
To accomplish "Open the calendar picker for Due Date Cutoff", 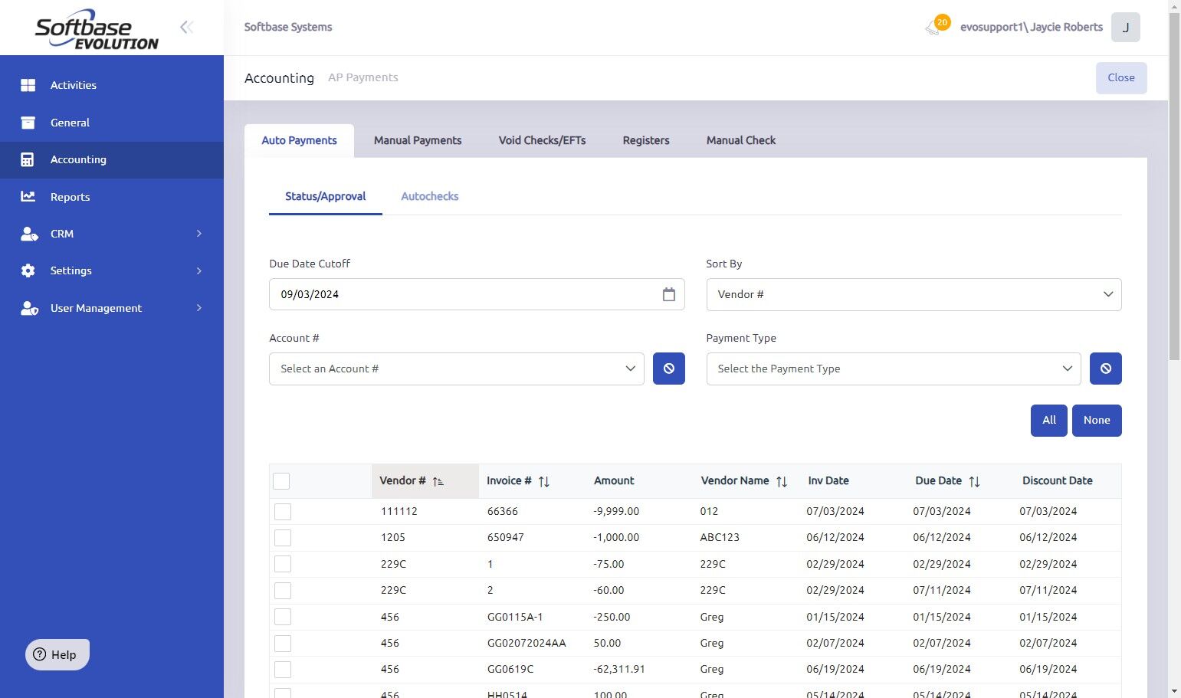I will click(668, 294).
